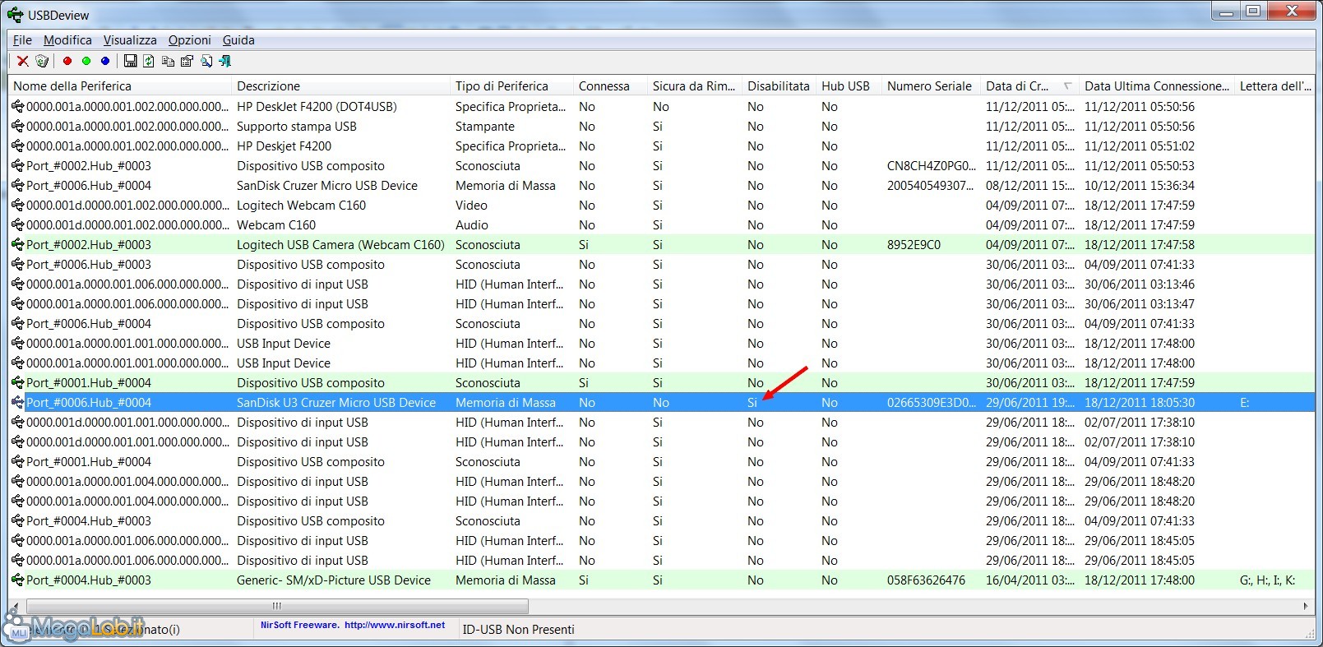Click the horizontal scrollbar right arrow
Screen dimensions: 1323x647
(x=1305, y=606)
